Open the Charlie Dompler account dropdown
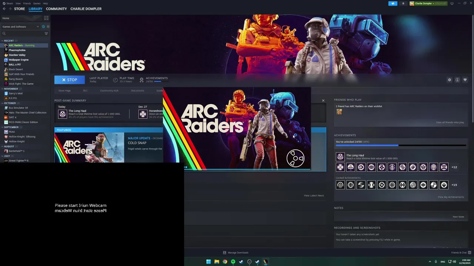The image size is (474, 266). coord(428,3)
